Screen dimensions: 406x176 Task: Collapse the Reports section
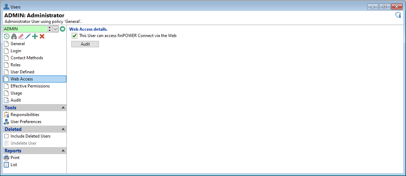63,151
